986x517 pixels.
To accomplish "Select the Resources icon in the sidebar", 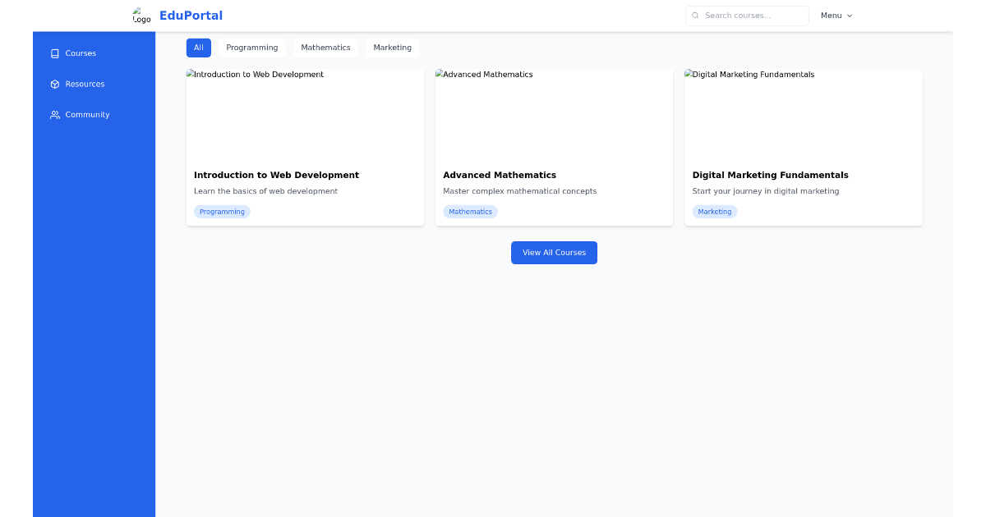I will (54, 84).
